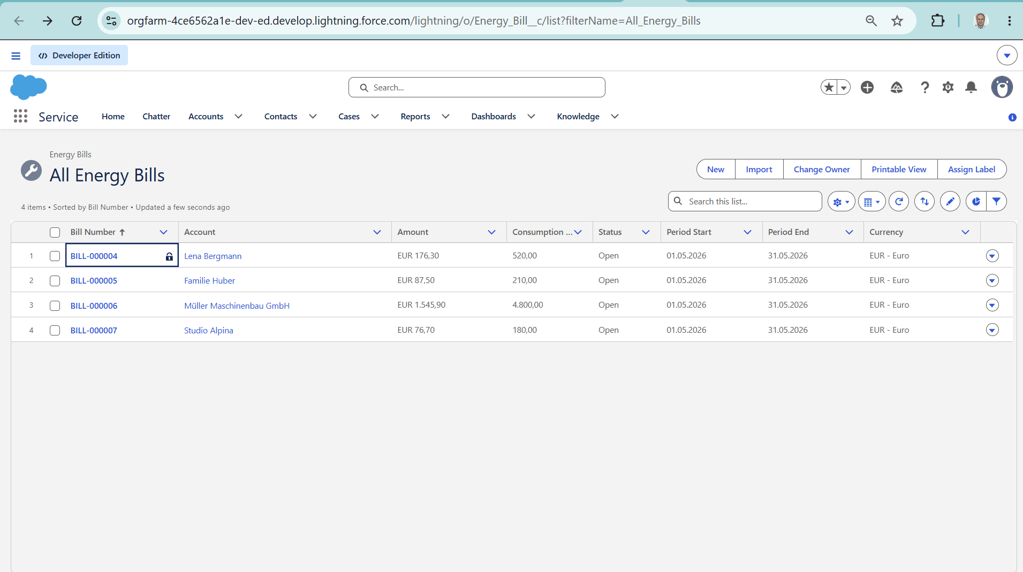Click the Energy Bills wrench object icon
This screenshot has height=572, width=1023.
point(31,171)
